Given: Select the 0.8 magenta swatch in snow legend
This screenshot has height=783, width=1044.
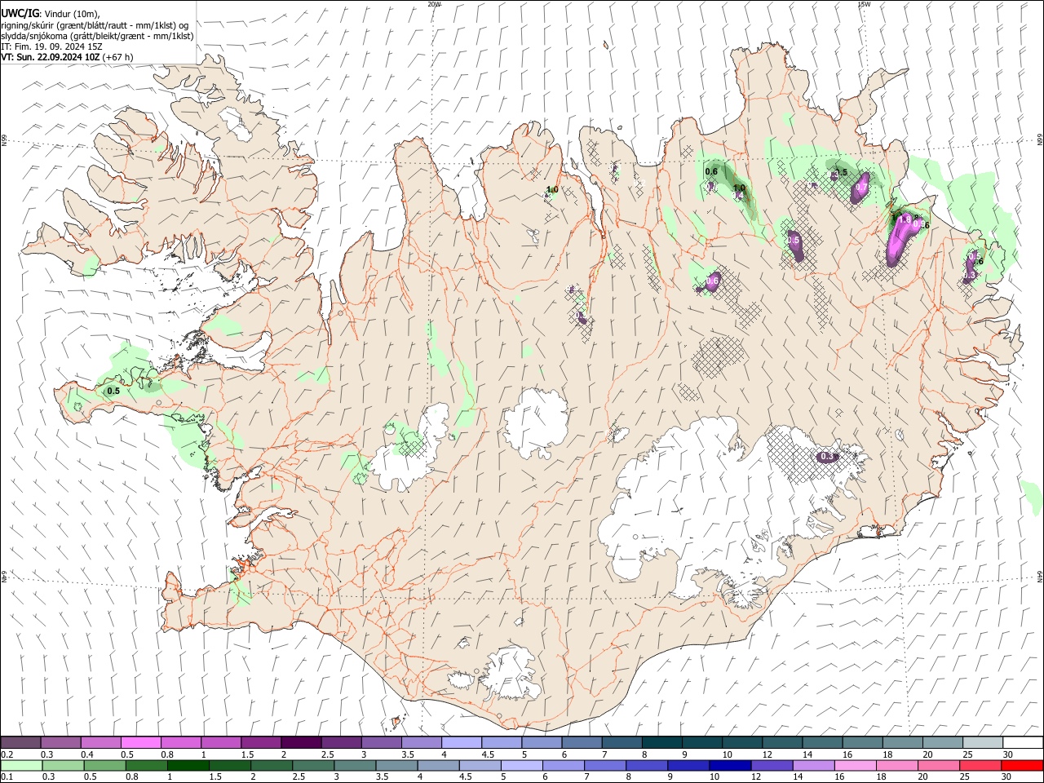Looking at the screenshot, I should pos(181,743).
